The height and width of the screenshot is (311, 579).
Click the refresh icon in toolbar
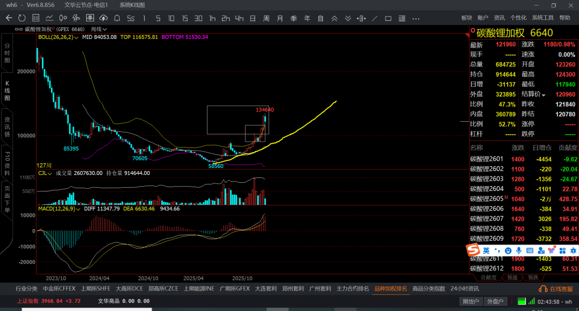[x=22, y=18]
